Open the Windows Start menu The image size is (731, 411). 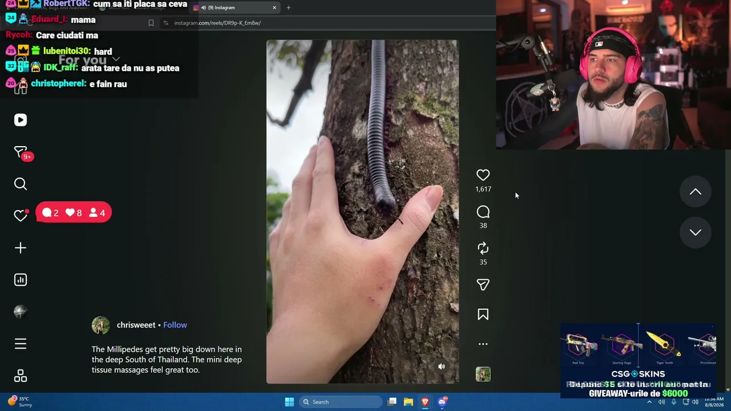tap(290, 402)
